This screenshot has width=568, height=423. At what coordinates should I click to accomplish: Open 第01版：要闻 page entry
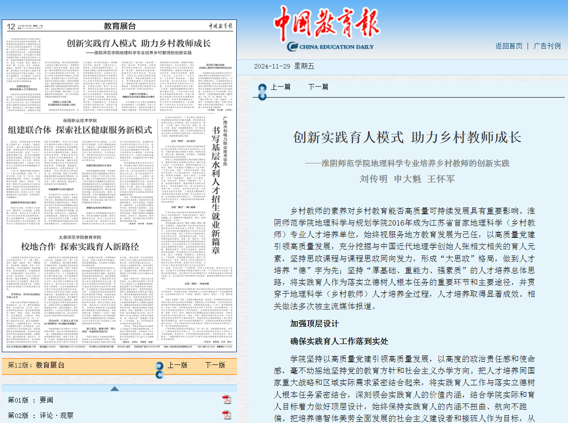pyautogui.click(x=30, y=400)
